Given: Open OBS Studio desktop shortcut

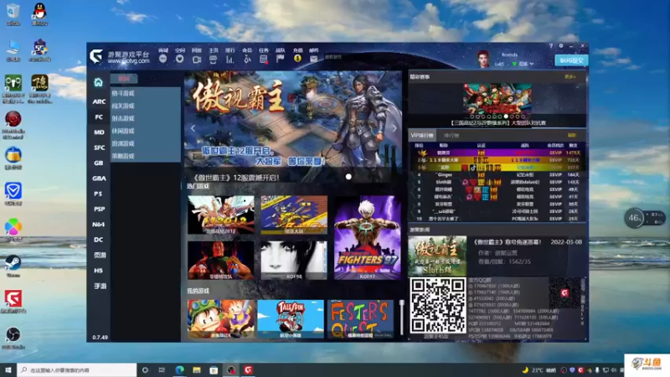Looking at the screenshot, I should [x=13, y=338].
